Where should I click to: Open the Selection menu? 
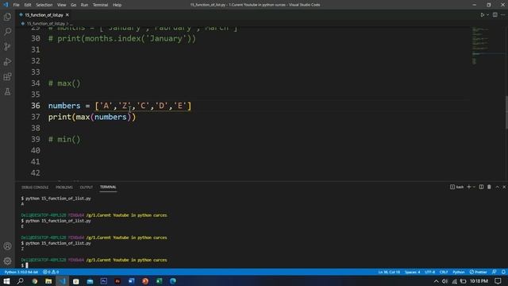(x=44, y=5)
